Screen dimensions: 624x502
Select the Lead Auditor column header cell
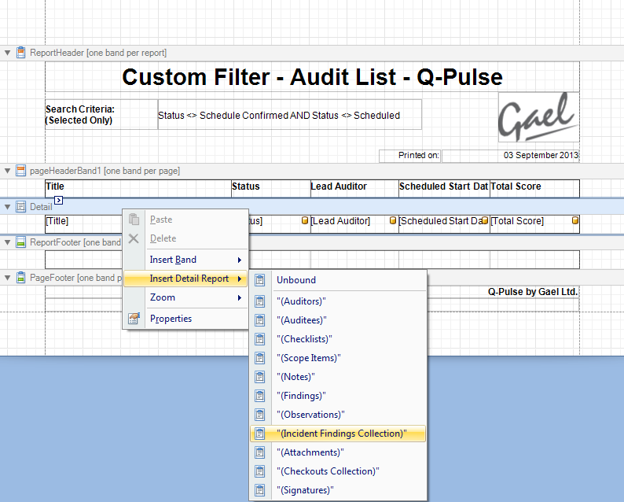(x=354, y=189)
